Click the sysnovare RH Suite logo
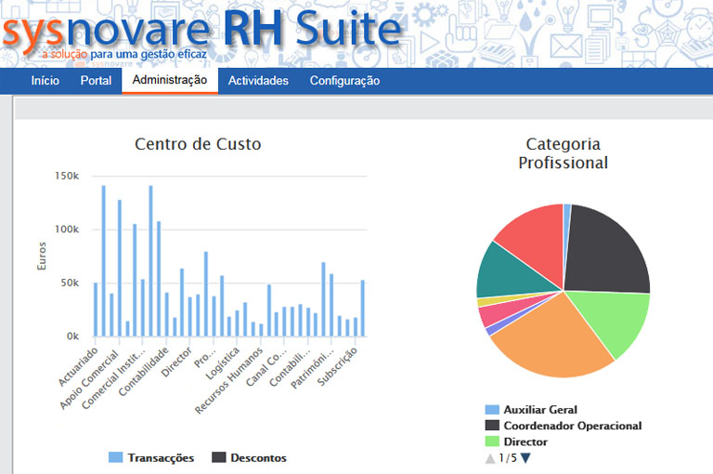The height and width of the screenshot is (474, 713). (202, 33)
